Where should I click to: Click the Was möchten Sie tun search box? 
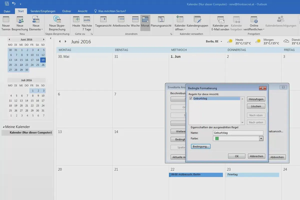[x=110, y=11]
